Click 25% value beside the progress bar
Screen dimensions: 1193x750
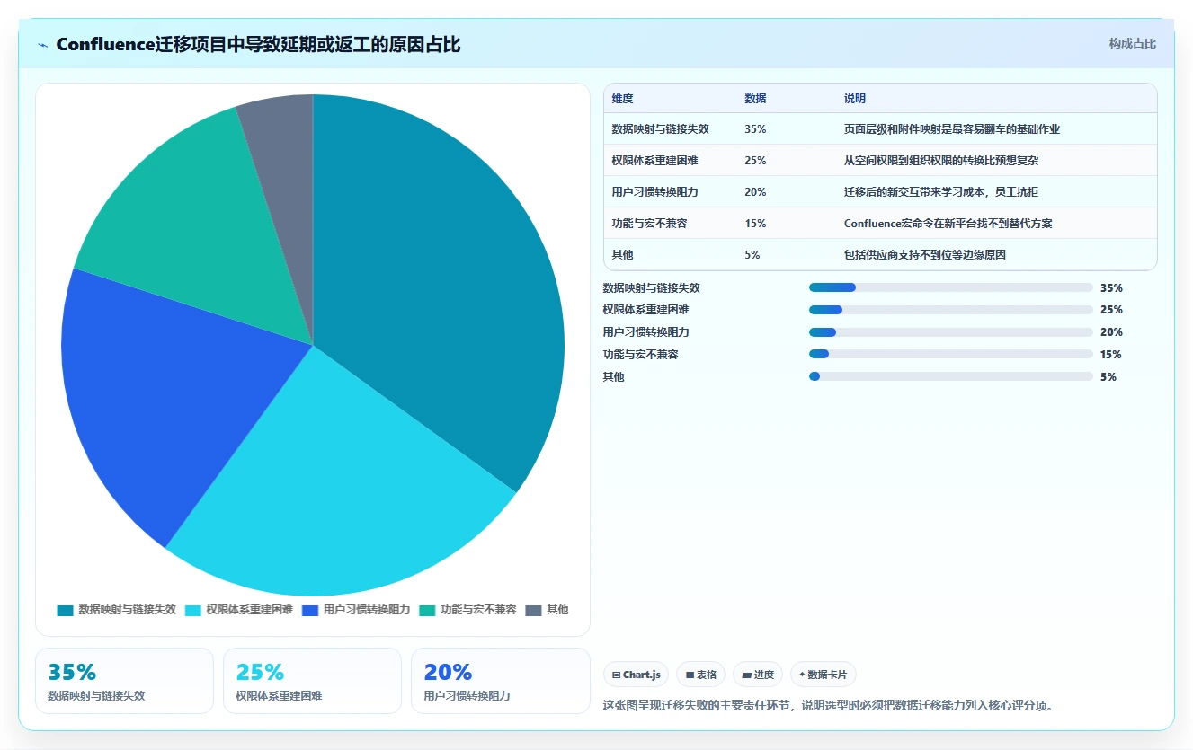tap(1111, 310)
